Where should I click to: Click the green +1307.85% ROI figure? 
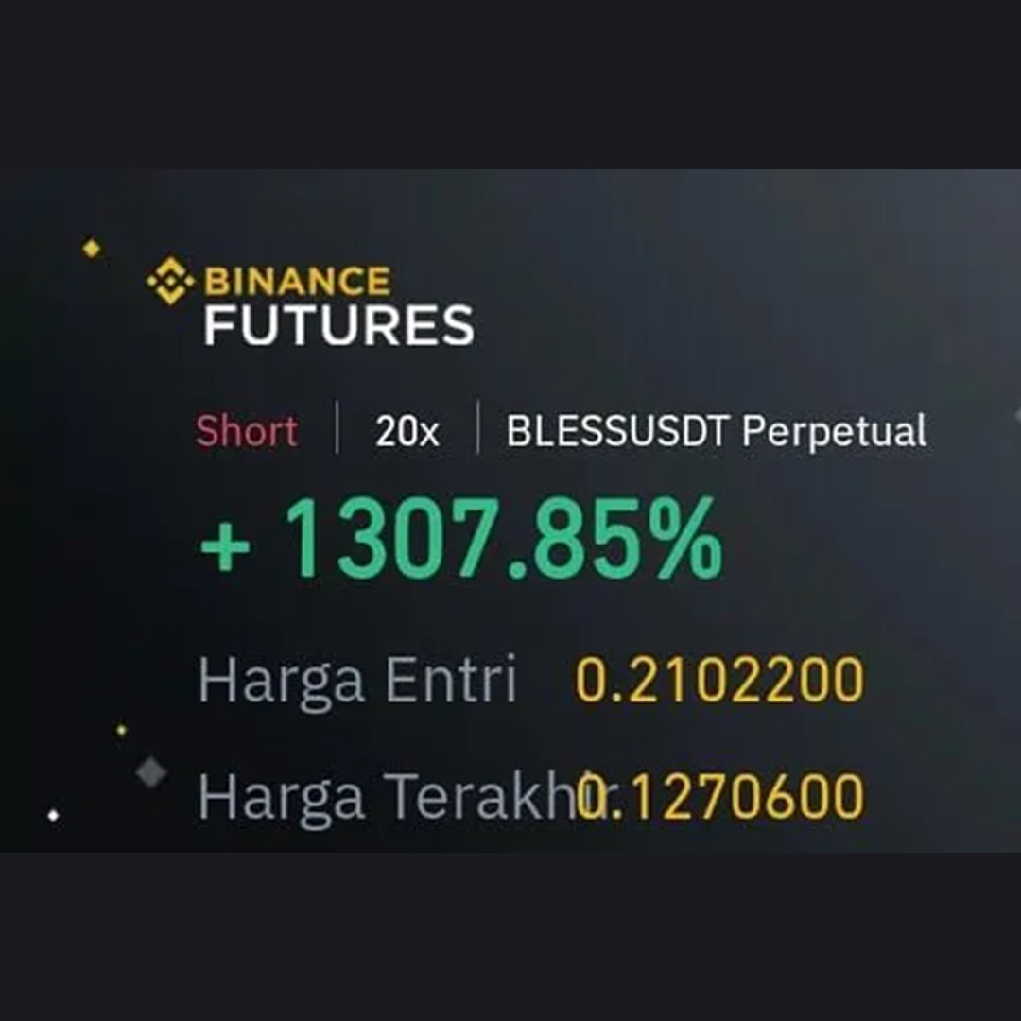click(x=461, y=544)
